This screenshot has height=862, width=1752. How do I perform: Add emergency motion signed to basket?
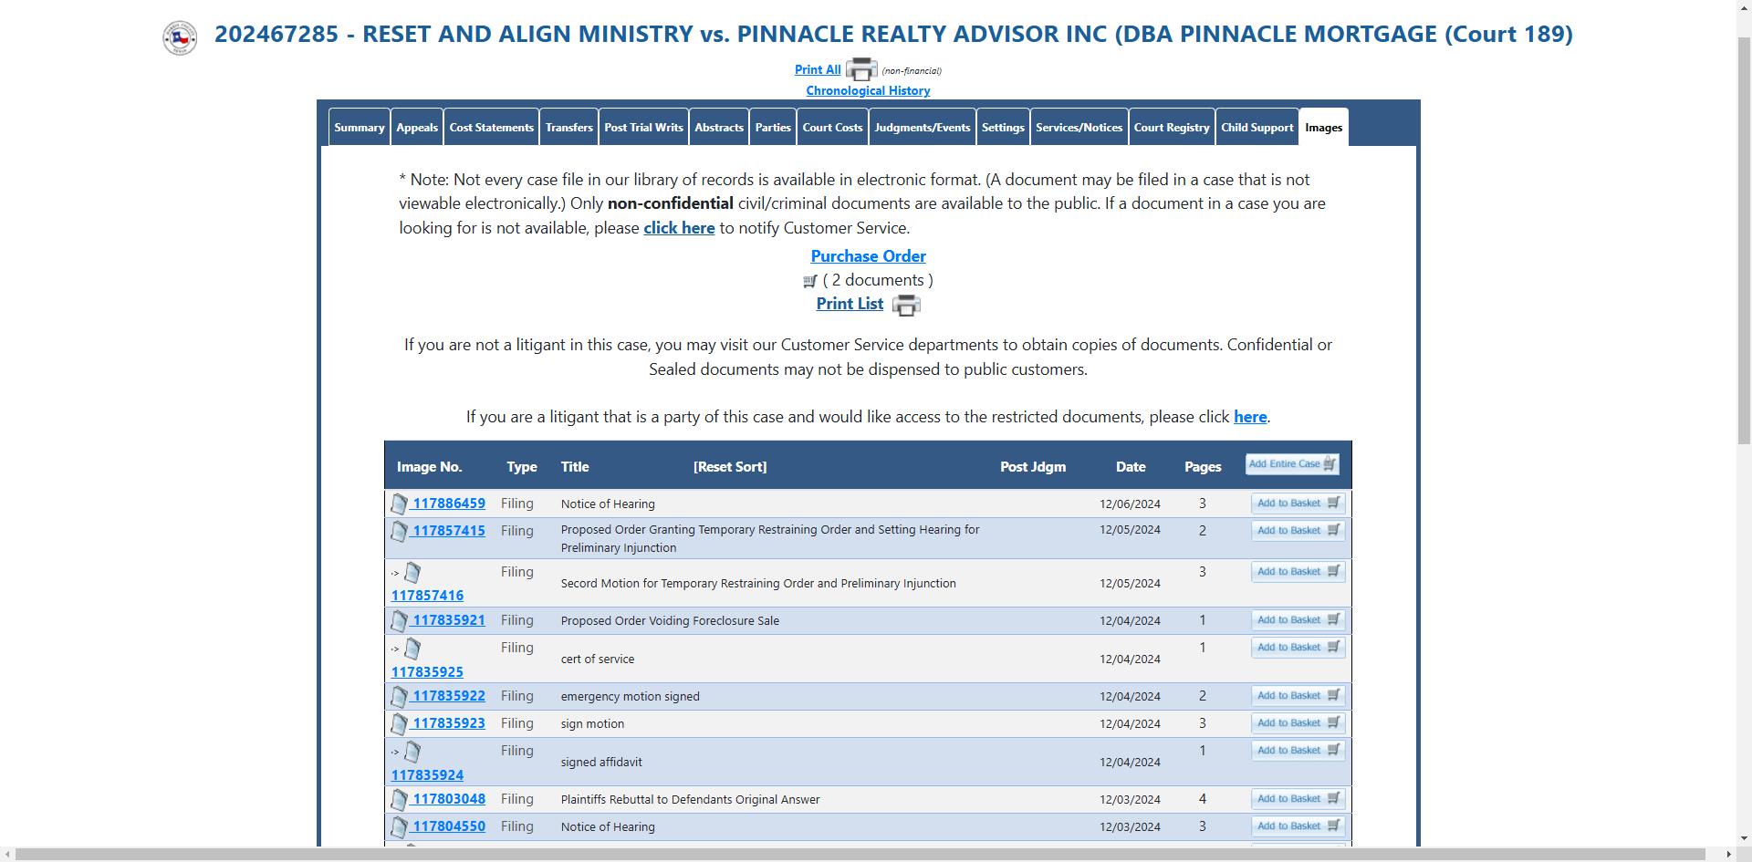click(x=1298, y=696)
